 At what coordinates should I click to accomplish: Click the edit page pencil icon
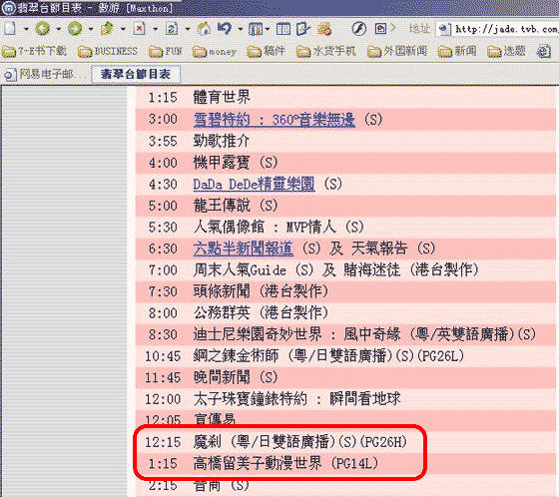coord(303,29)
